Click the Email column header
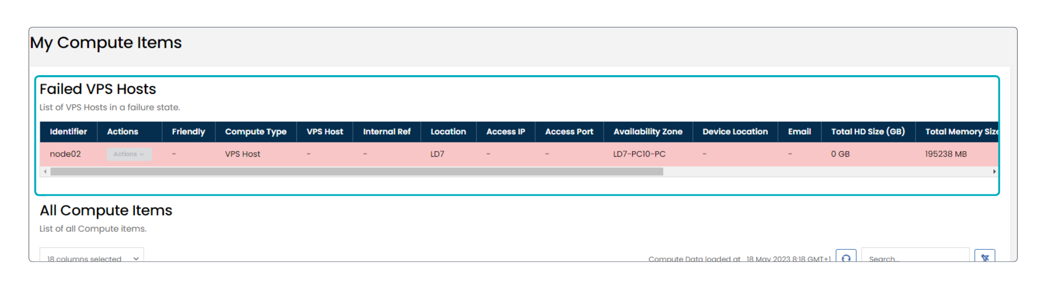Screen dimensions: 1038x284 pyautogui.click(x=799, y=132)
